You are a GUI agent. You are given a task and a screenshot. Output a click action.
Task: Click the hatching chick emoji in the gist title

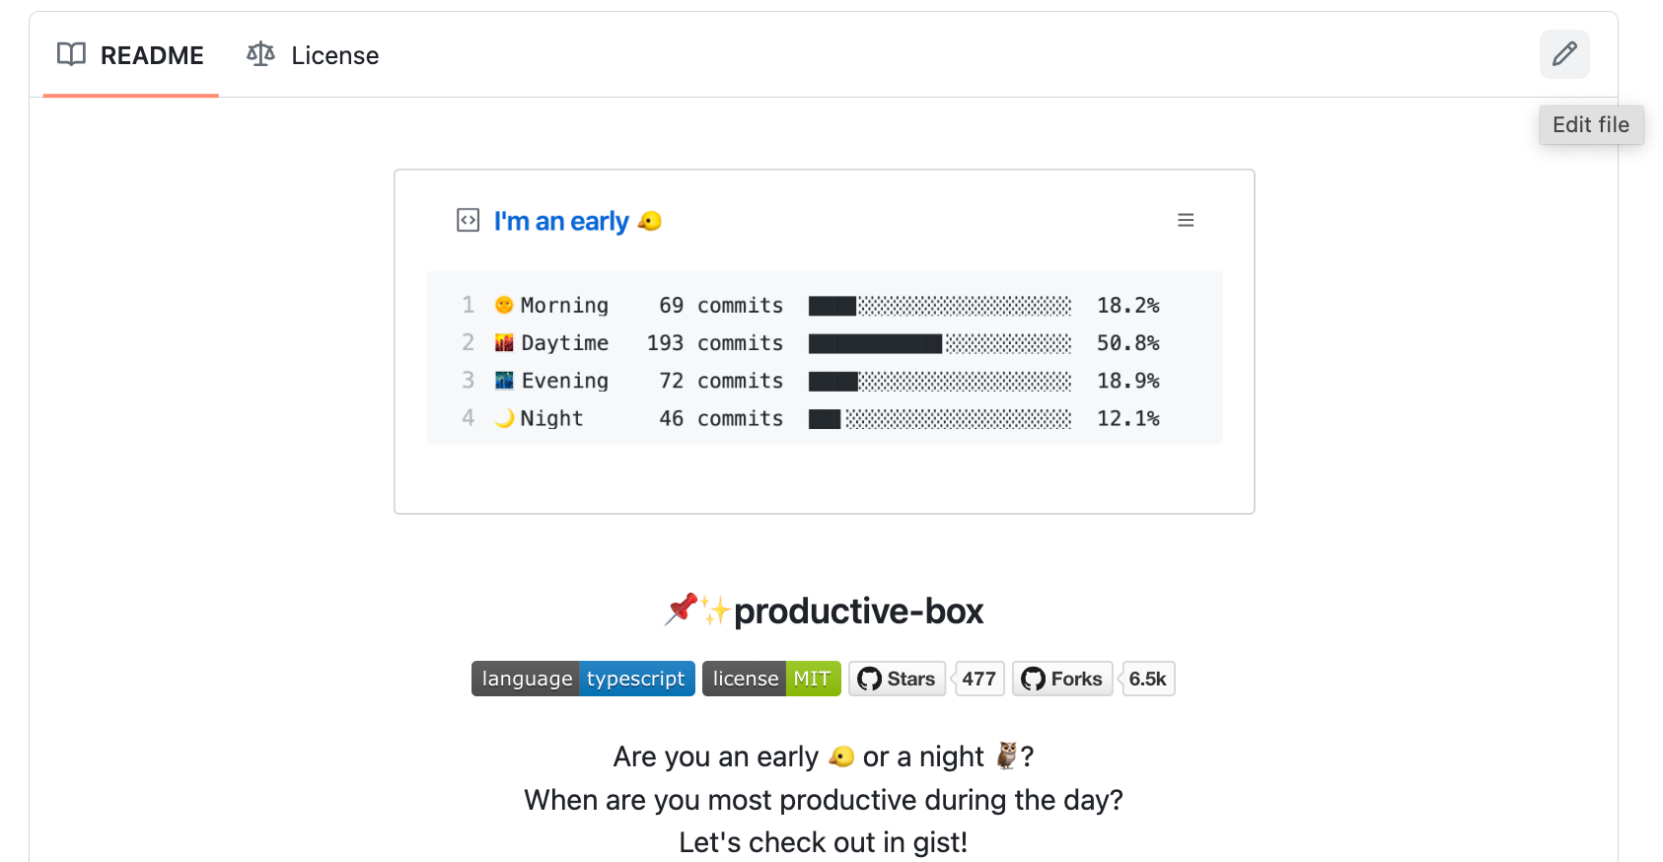tap(649, 221)
